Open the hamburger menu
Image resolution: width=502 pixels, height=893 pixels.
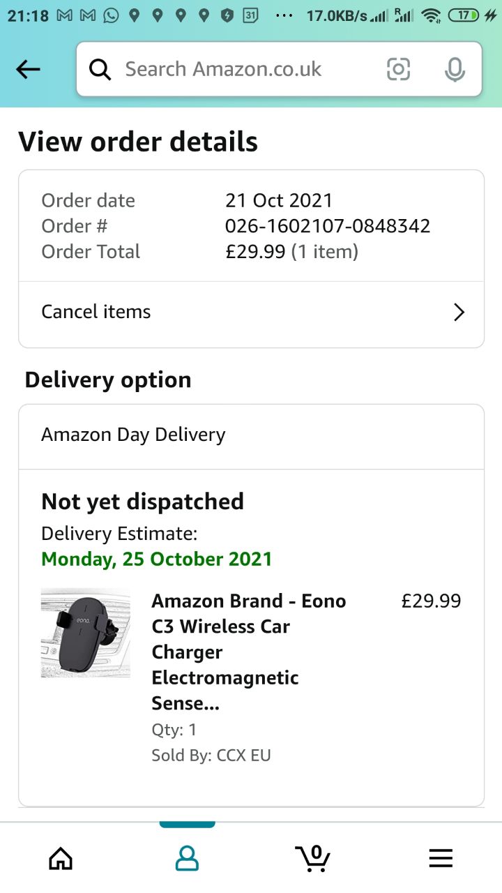441,857
